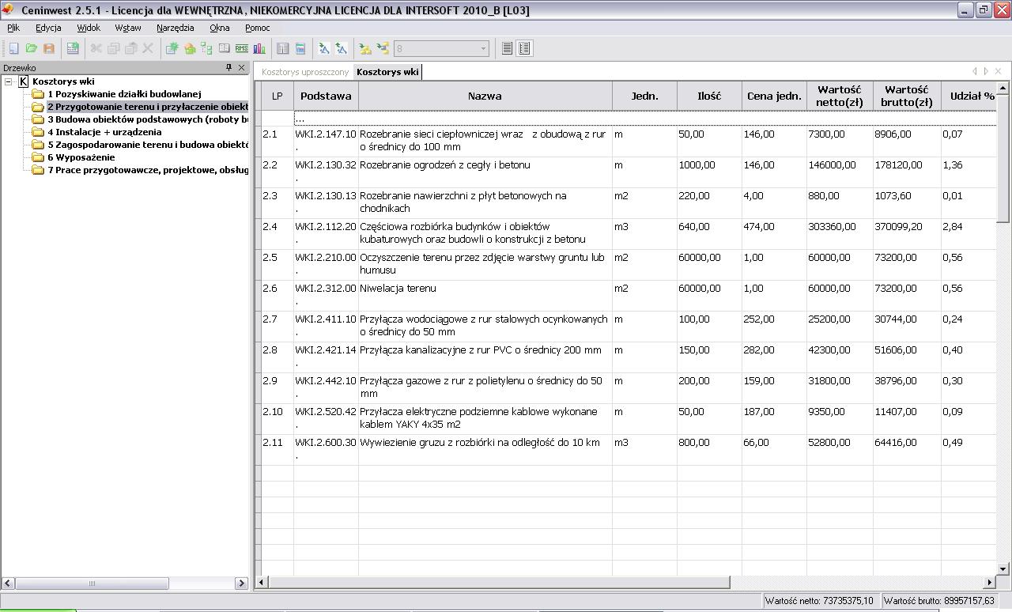Collapse the Kosztorys wki root node
The image size is (1012, 612).
point(8,81)
